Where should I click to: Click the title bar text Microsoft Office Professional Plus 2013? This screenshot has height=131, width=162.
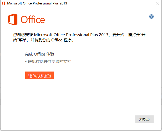coord(37,3)
